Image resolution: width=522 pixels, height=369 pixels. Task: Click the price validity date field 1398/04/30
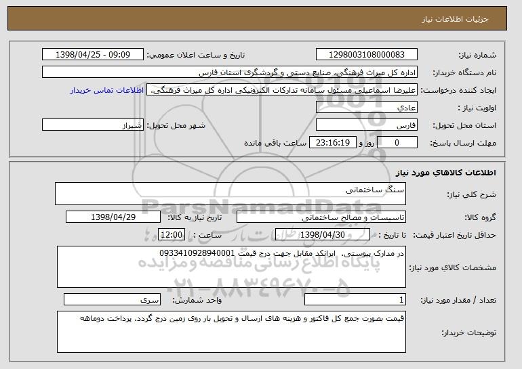coord(323,235)
